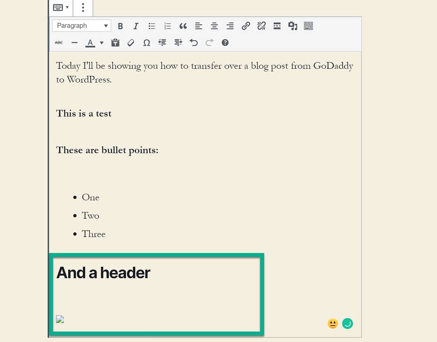Open the three-dot block options menu

83,7
